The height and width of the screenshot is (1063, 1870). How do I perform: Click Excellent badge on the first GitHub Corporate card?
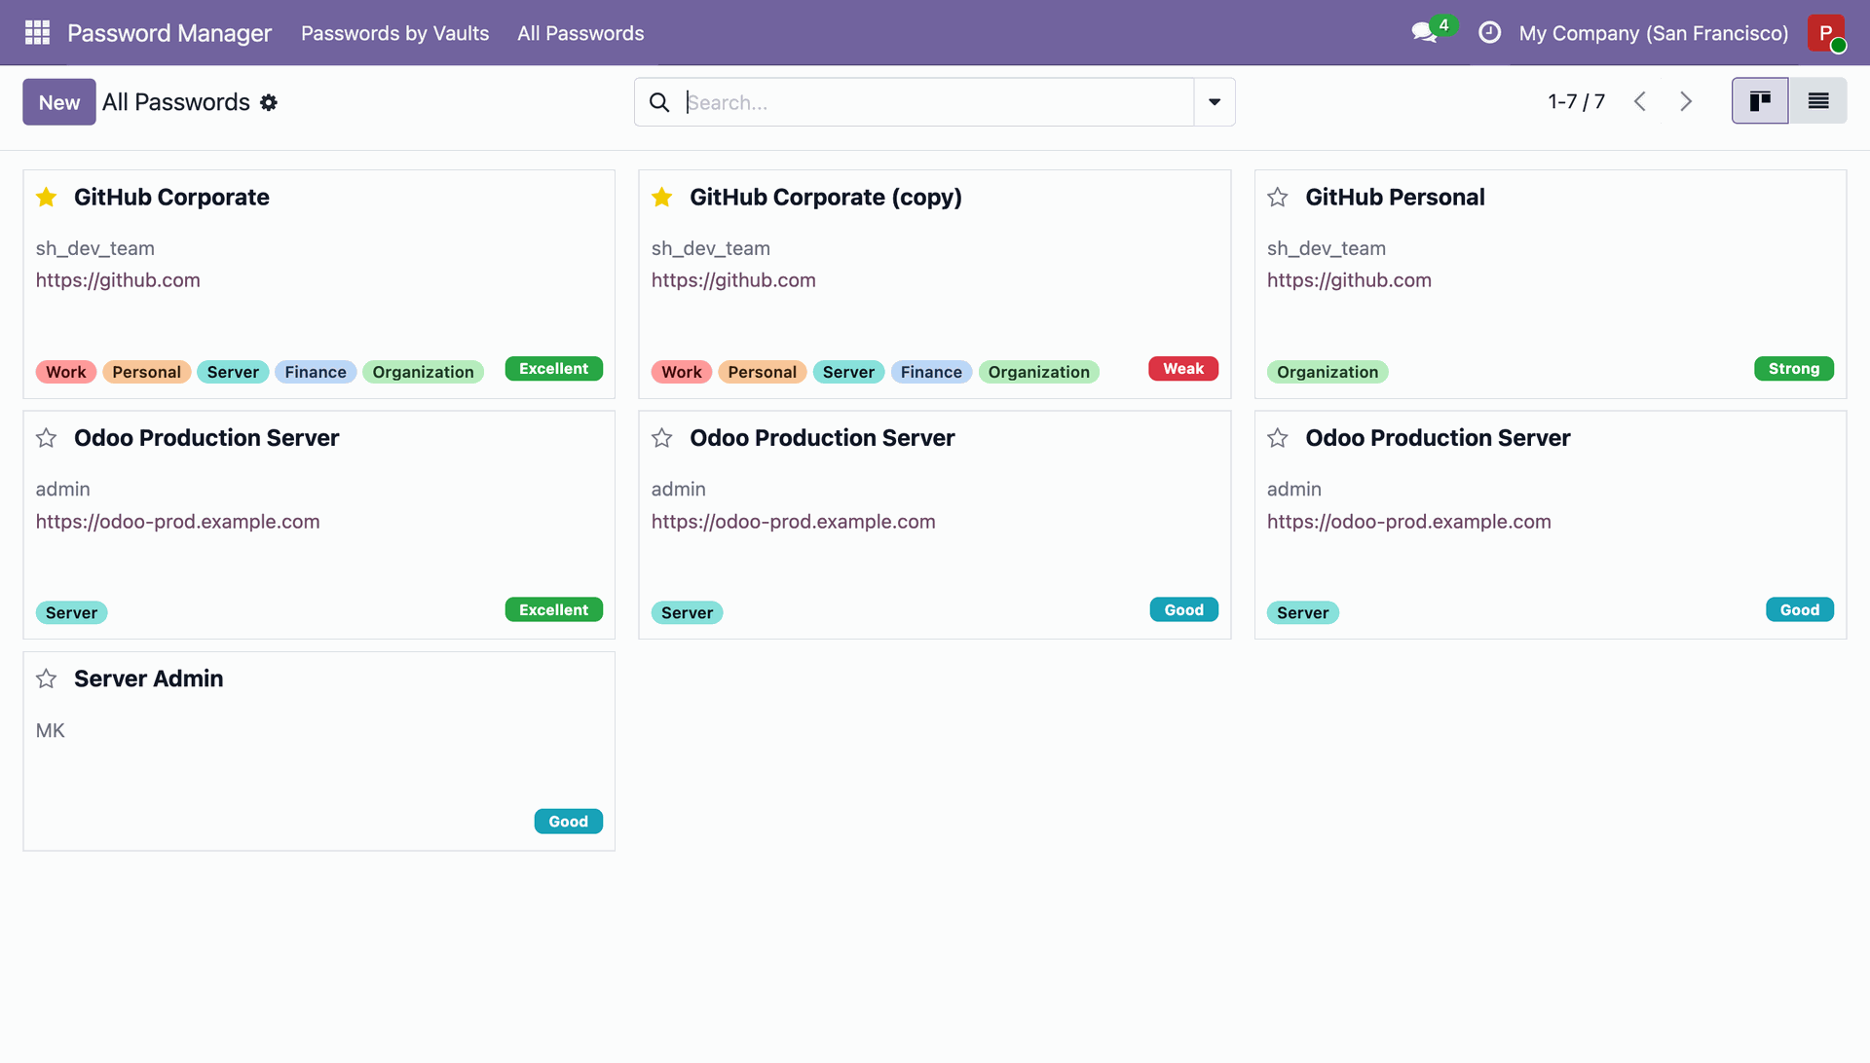pyautogui.click(x=554, y=369)
